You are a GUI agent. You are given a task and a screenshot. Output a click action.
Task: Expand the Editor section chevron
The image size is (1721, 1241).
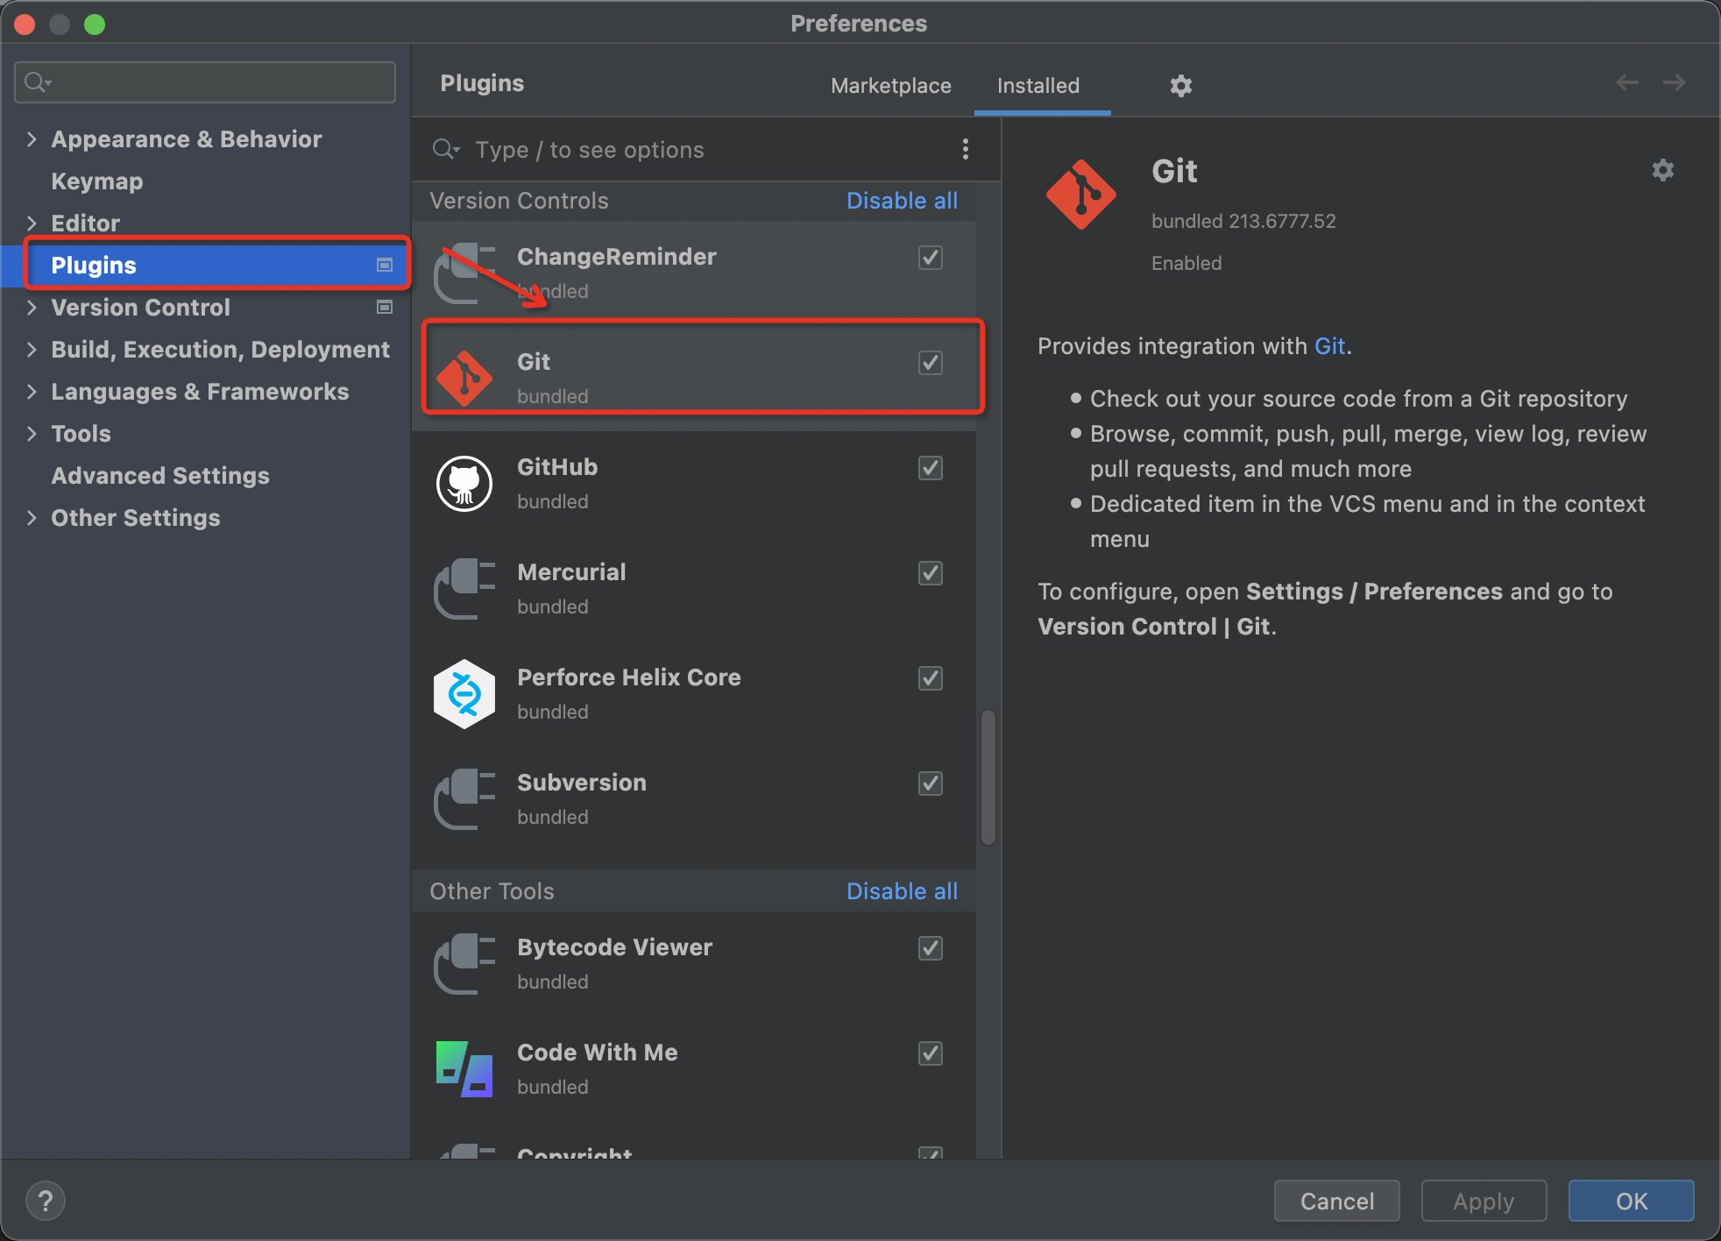coord(32,223)
